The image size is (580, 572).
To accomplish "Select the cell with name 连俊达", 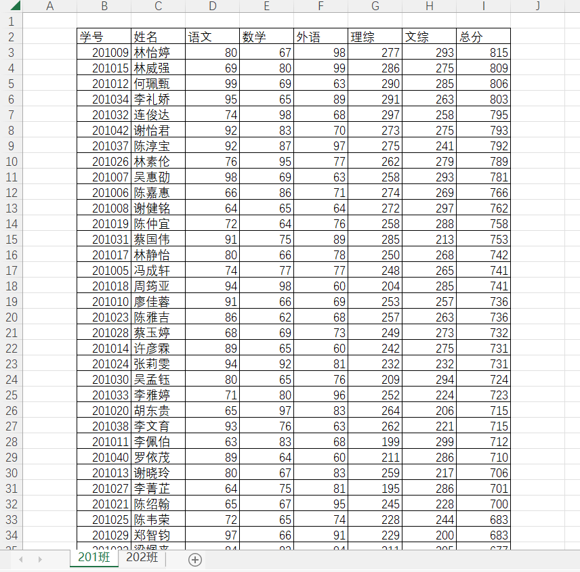I will [158, 114].
